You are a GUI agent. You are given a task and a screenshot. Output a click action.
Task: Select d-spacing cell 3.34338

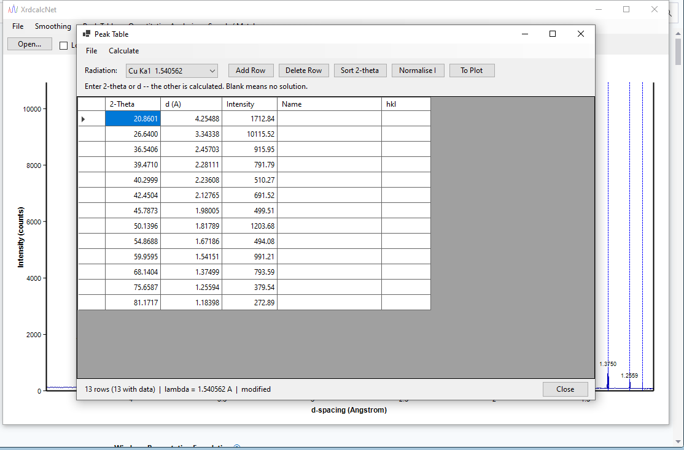[x=191, y=134]
